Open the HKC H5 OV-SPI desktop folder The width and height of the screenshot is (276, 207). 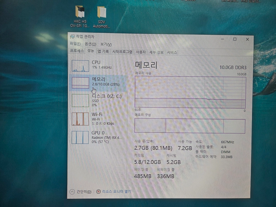[80, 17]
